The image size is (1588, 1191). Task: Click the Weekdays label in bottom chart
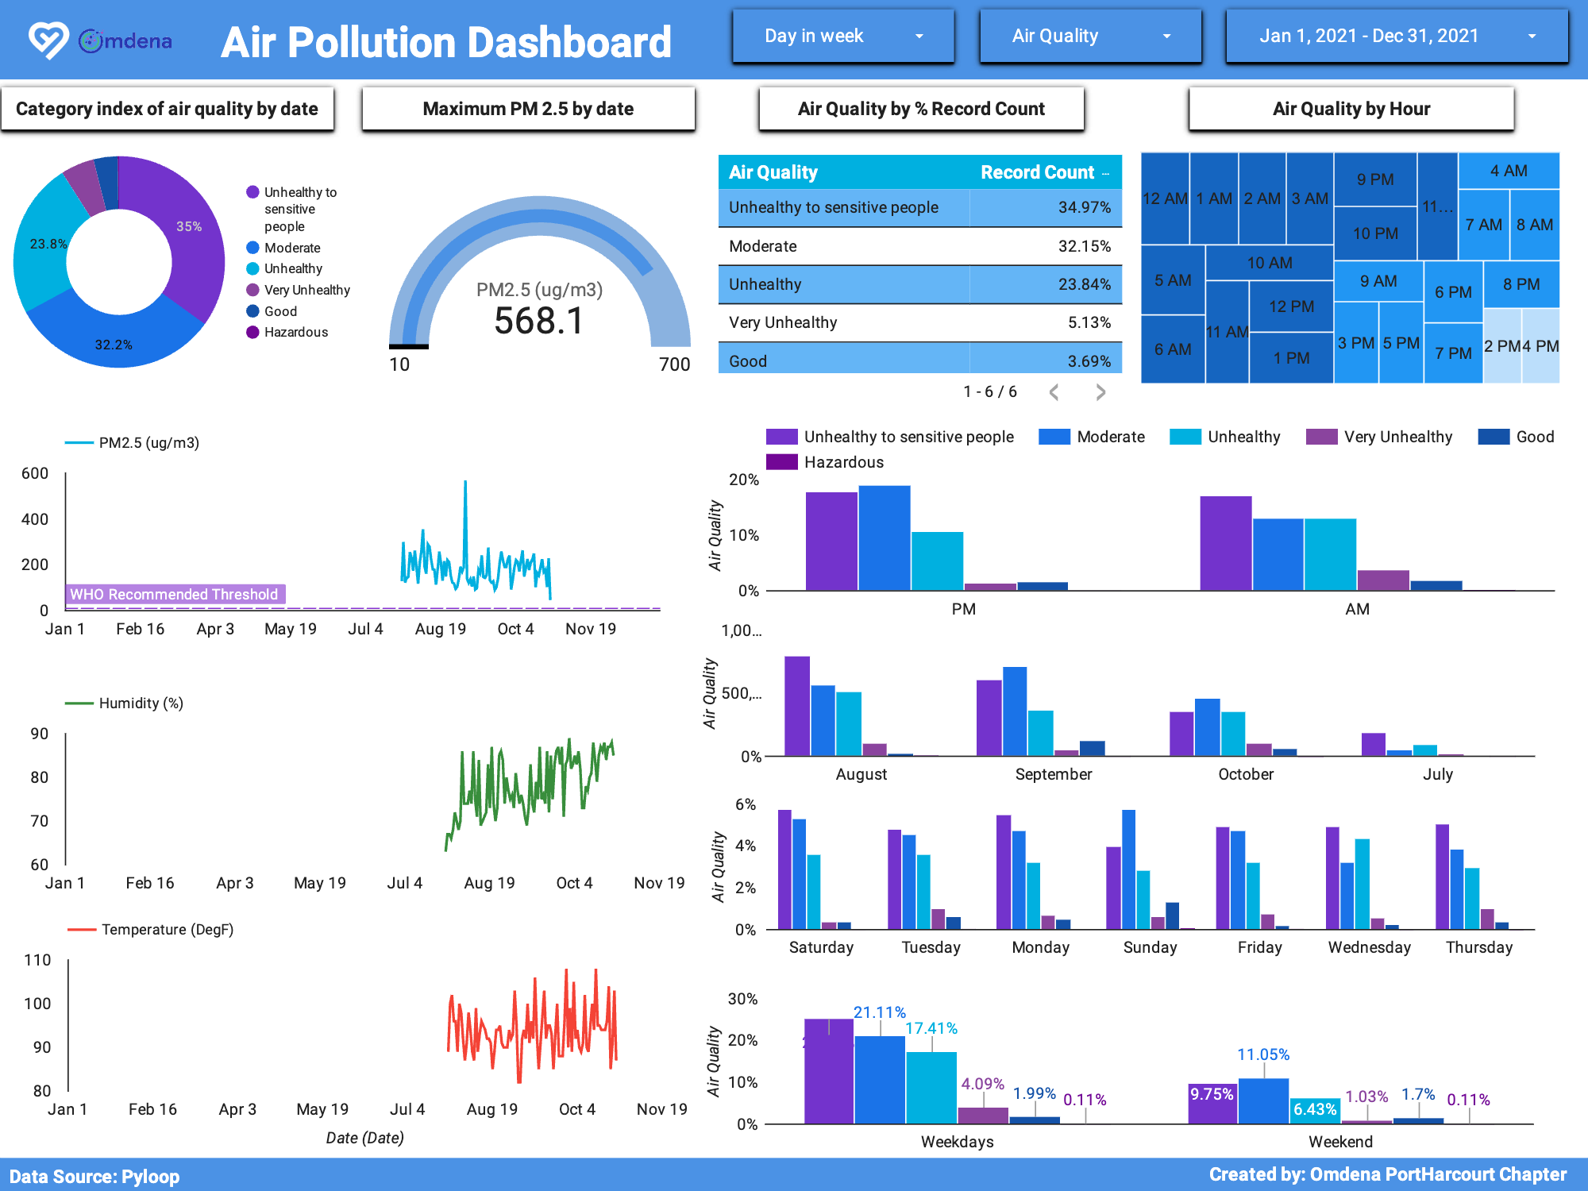958,1142
